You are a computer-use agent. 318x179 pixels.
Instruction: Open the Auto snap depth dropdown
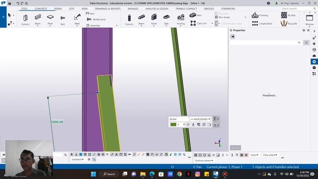click(255, 155)
